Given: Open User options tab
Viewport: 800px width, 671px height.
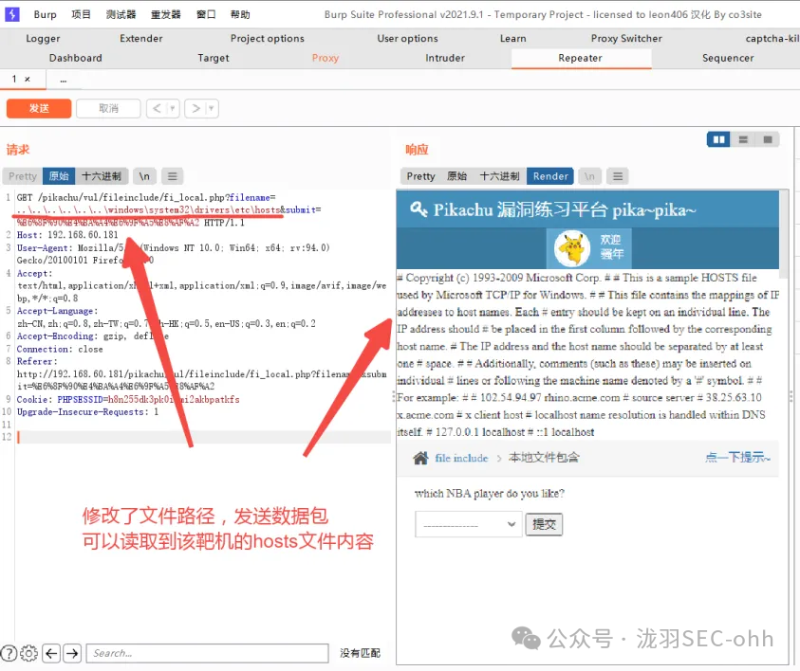Looking at the screenshot, I should click(407, 38).
